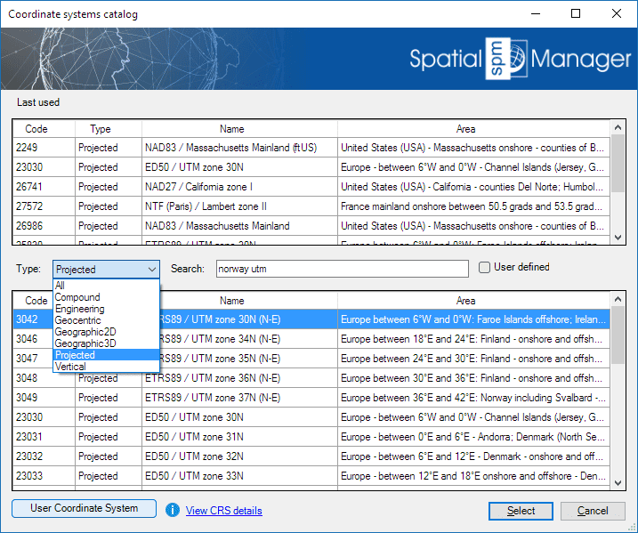This screenshot has width=638, height=533.
Task: Pick Geocentric from the Type list
Action: click(x=77, y=320)
